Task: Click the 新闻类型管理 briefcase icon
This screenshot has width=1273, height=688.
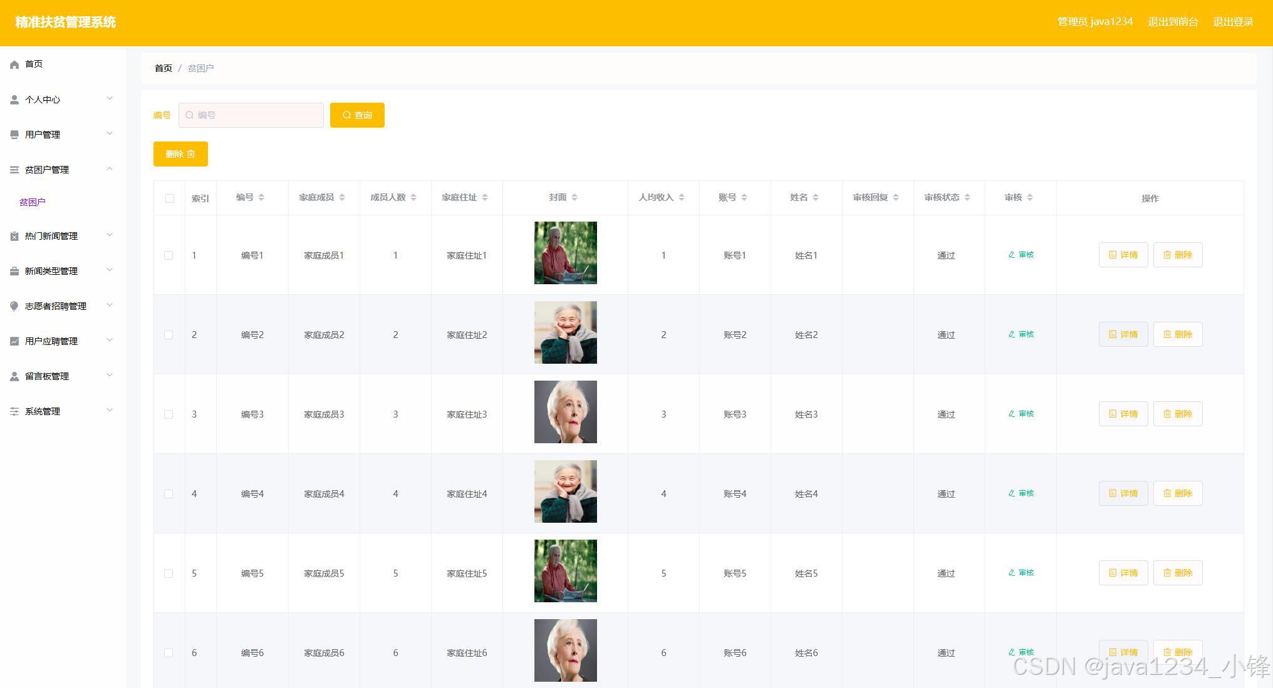Action: click(14, 271)
